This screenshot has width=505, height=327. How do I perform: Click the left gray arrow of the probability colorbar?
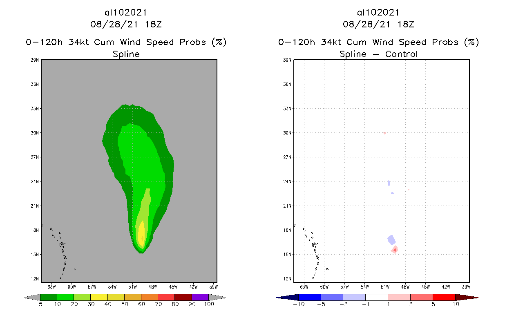[32, 297]
